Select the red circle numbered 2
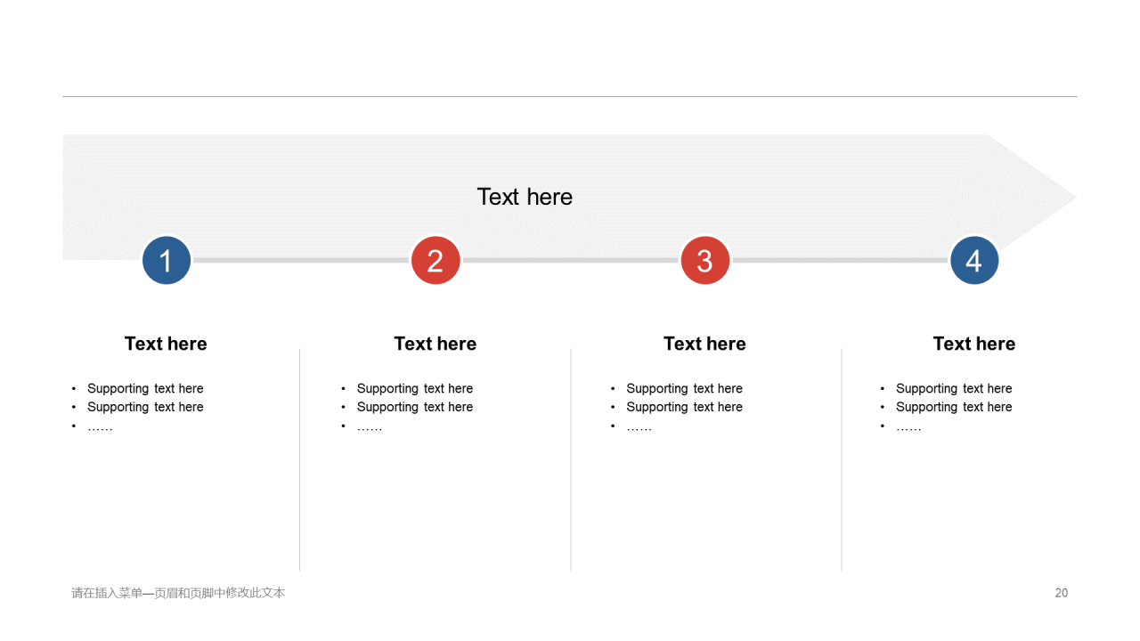This screenshot has width=1140, height=641. (436, 261)
